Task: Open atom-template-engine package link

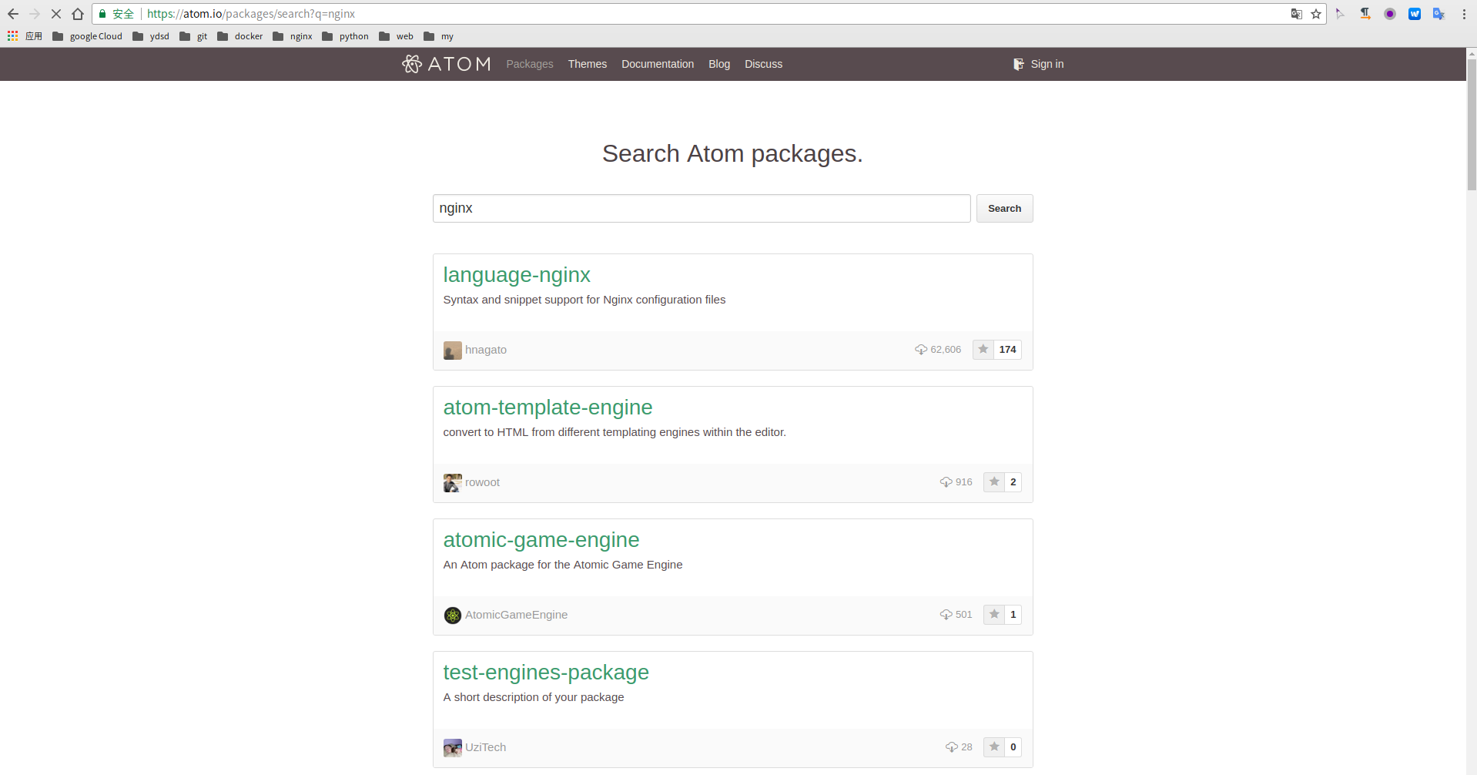Action: pyautogui.click(x=548, y=408)
